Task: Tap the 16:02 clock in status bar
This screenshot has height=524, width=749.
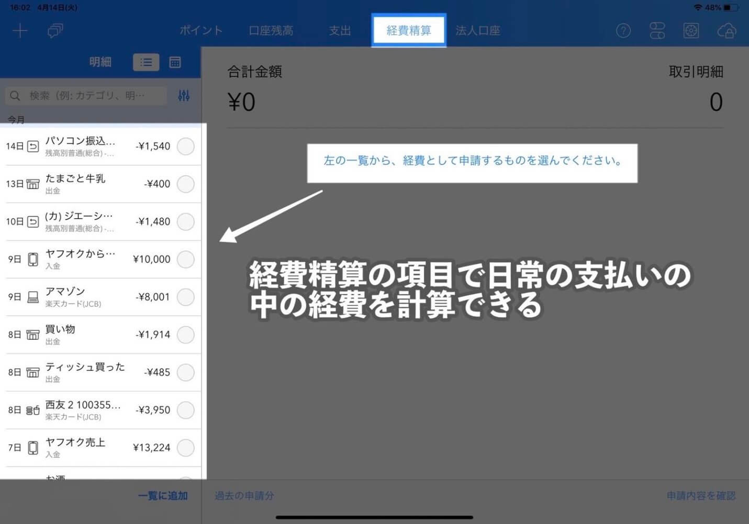Action: [20, 8]
